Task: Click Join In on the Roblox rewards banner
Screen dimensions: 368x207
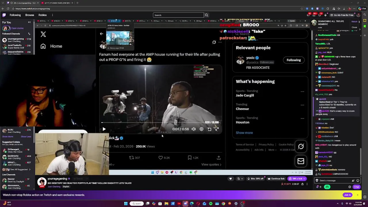Action: [x=348, y=195]
